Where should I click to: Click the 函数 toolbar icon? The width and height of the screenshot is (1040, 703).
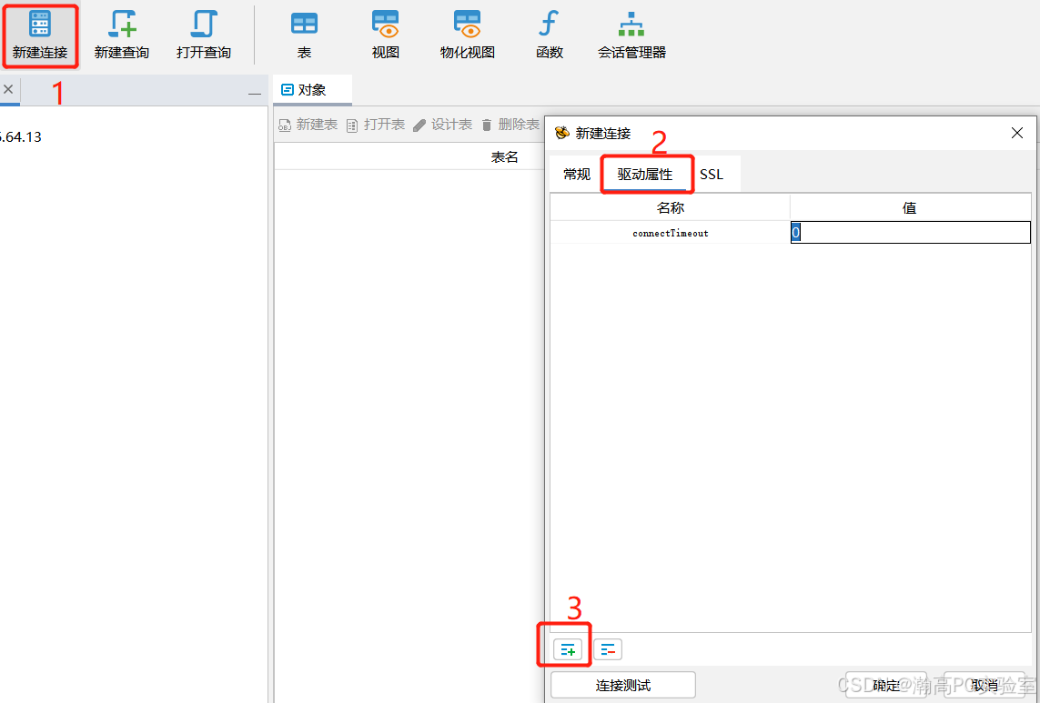pyautogui.click(x=550, y=35)
